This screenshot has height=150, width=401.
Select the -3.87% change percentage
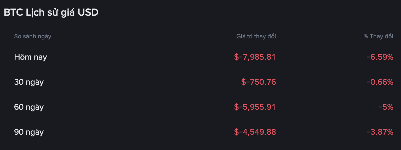(380, 132)
